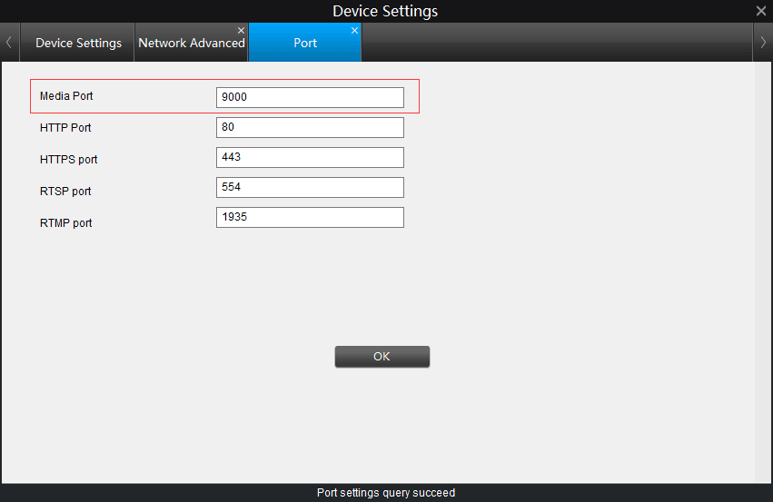This screenshot has width=773, height=502.
Task: Click the RTSP port label
Action: pos(65,192)
